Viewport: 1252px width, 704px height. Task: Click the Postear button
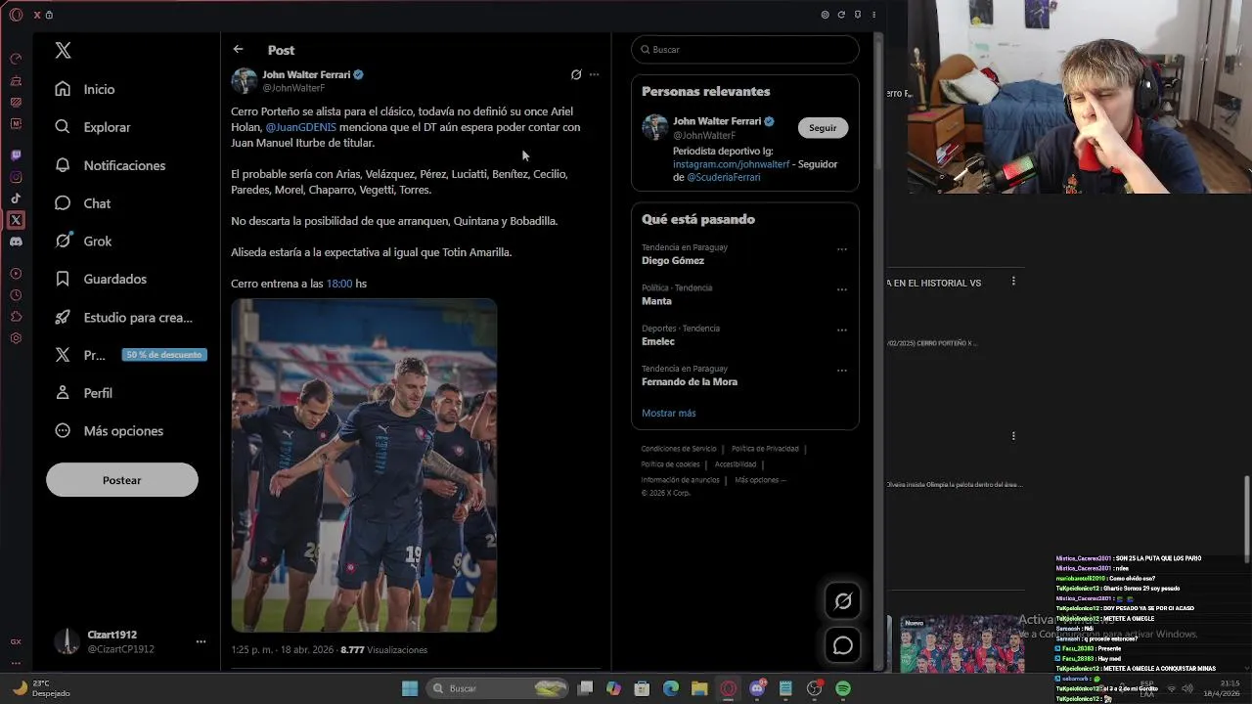122,480
